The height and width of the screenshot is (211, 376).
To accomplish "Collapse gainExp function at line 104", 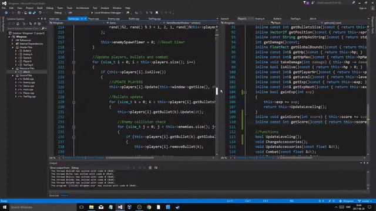I will click(245, 92).
